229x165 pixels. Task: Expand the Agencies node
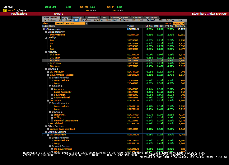click(52, 89)
